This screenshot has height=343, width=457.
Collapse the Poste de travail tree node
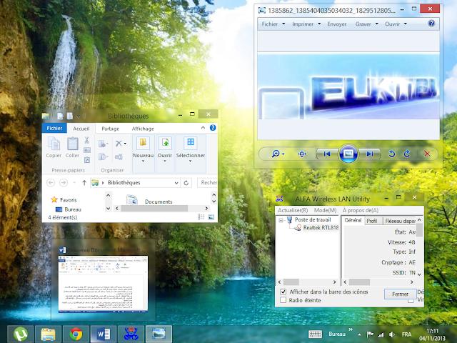tap(281, 220)
